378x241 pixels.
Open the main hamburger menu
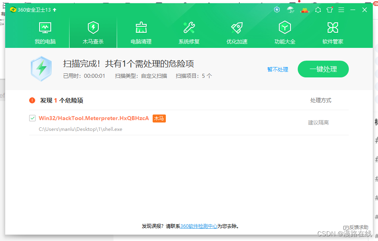[x=341, y=10]
